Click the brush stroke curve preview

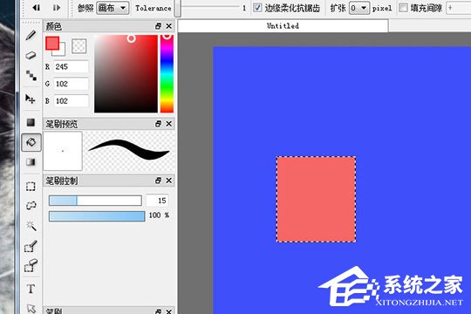click(x=129, y=150)
